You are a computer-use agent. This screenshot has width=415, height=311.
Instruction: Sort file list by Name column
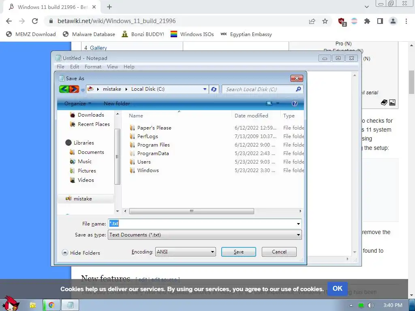(x=136, y=115)
